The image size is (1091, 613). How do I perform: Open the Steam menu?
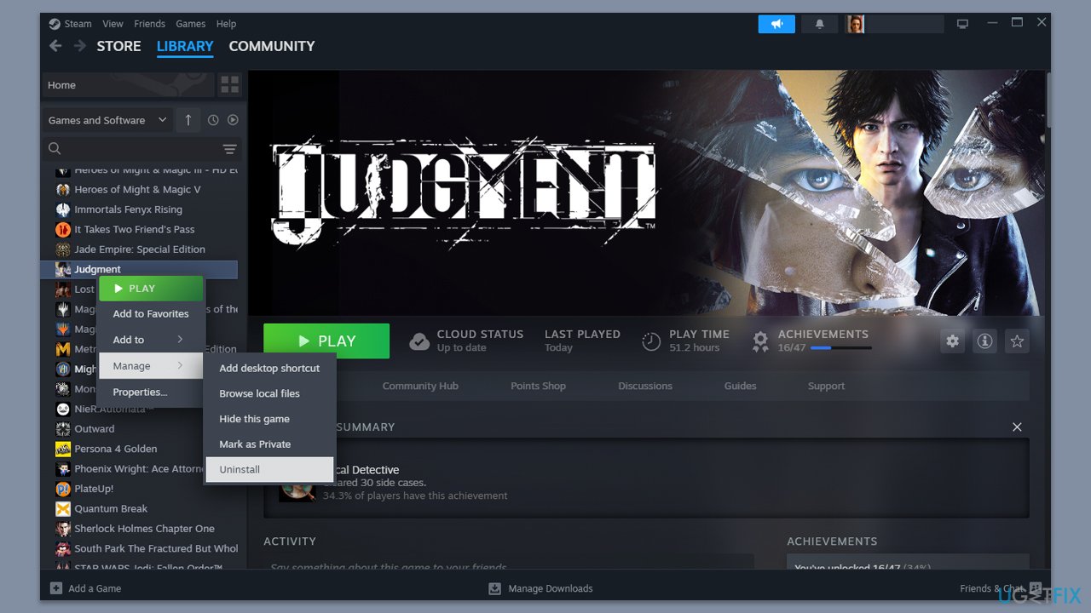78,24
